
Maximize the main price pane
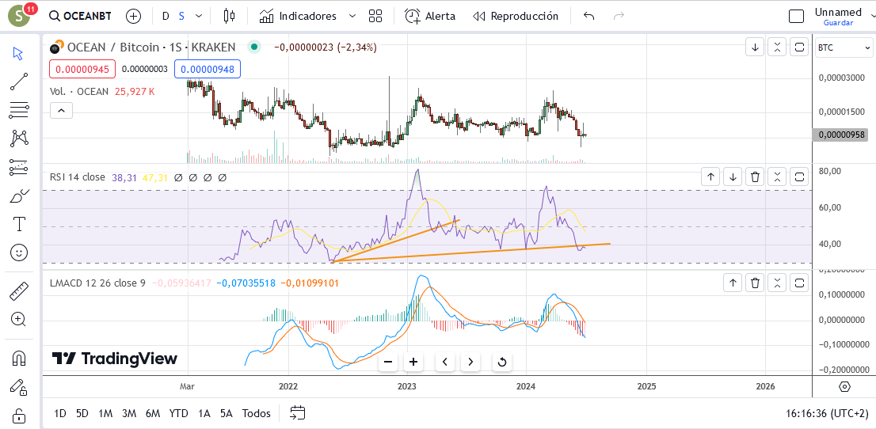799,47
